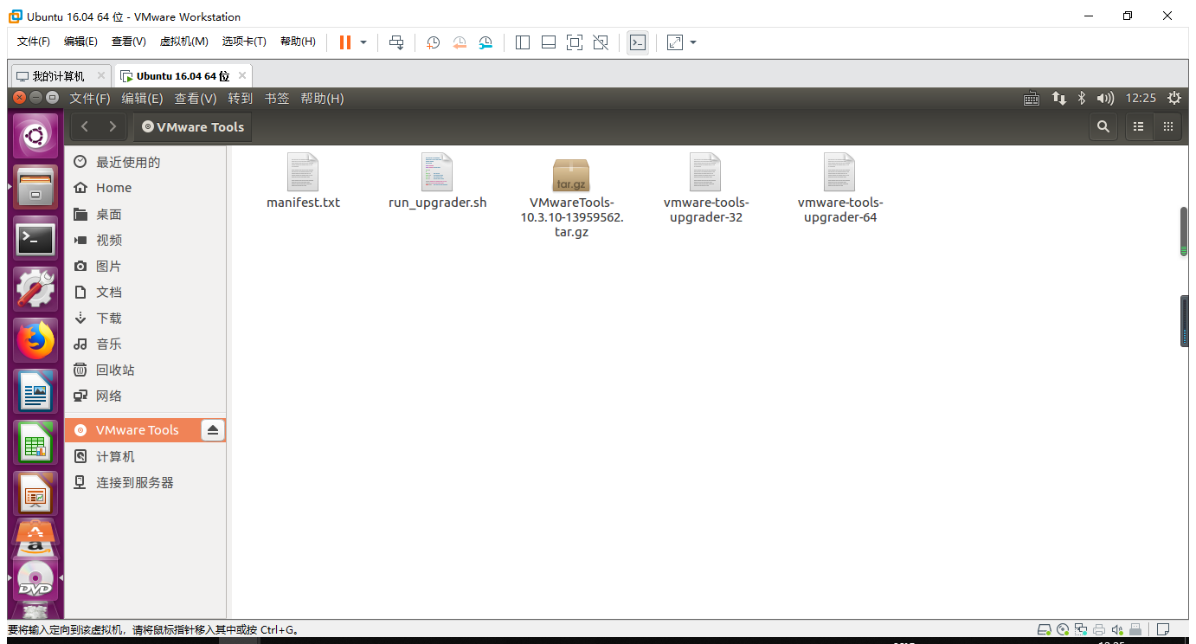Select the run_upgrader.sh script file
The height and width of the screenshot is (644, 1196).
(x=437, y=182)
